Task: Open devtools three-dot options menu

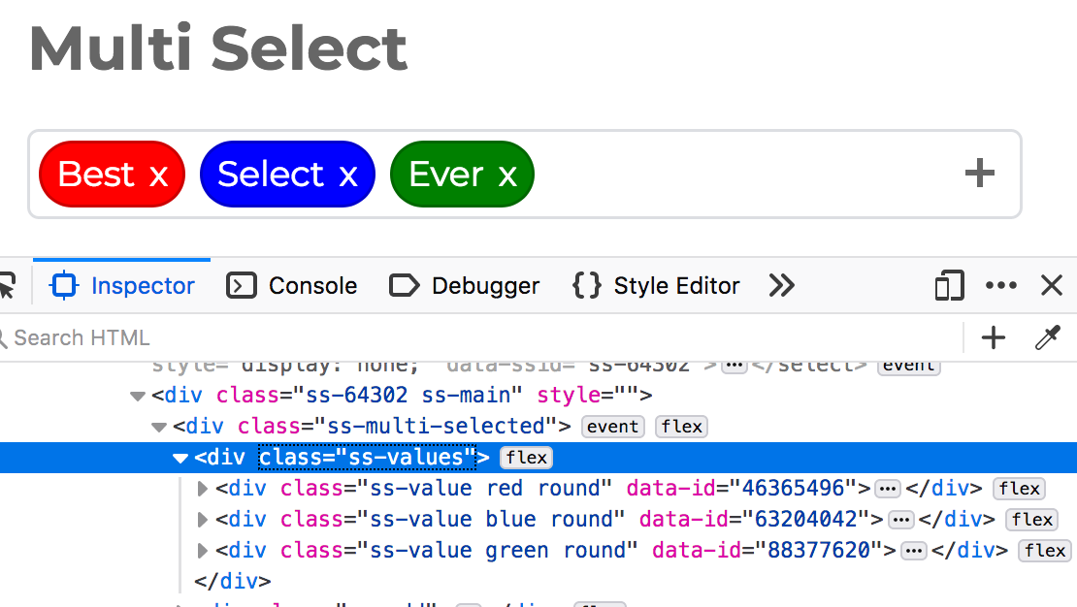Action: pos(1000,286)
